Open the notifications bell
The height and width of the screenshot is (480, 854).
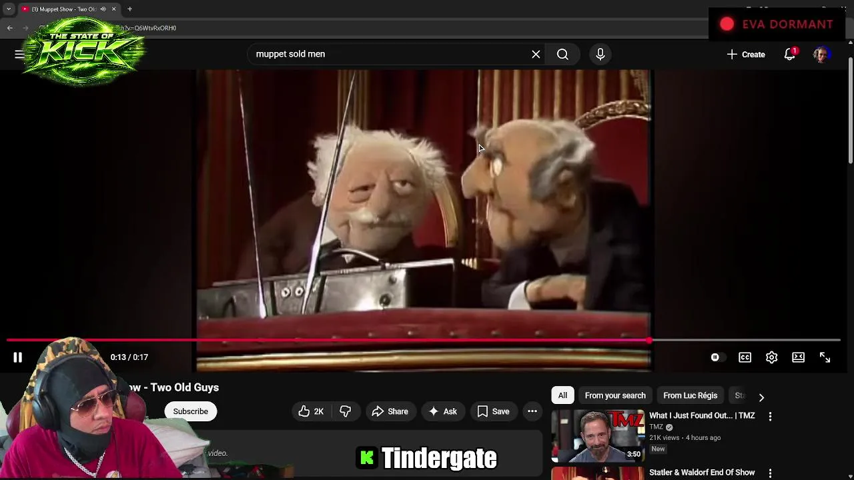coord(790,54)
